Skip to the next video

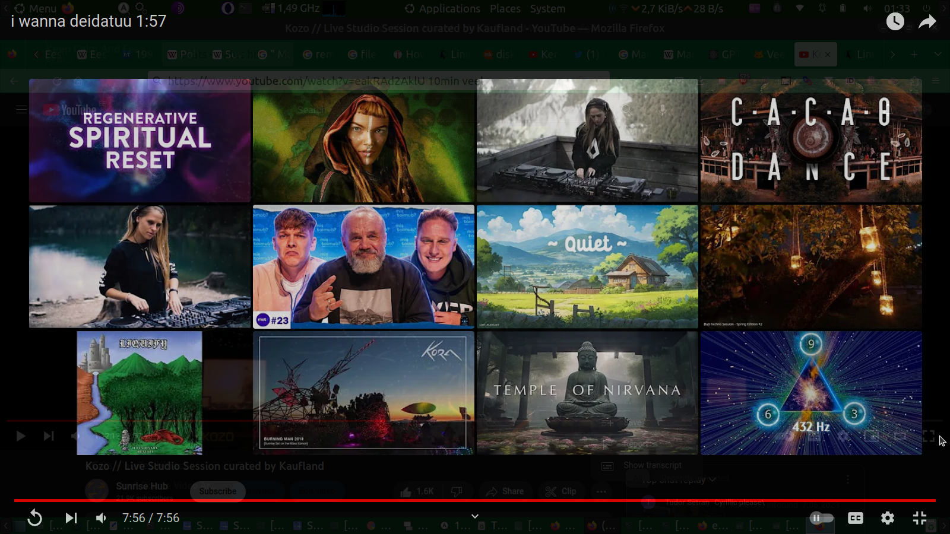coord(71,518)
